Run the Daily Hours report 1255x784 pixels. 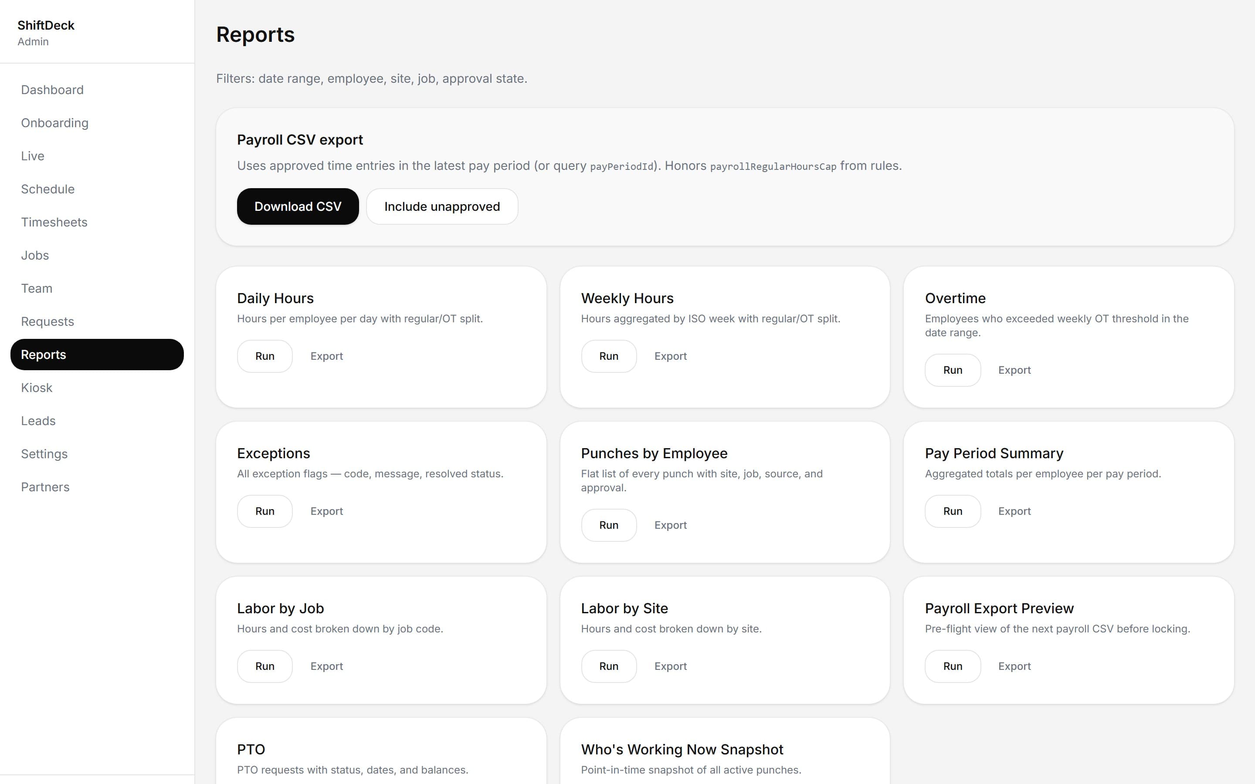[265, 356]
